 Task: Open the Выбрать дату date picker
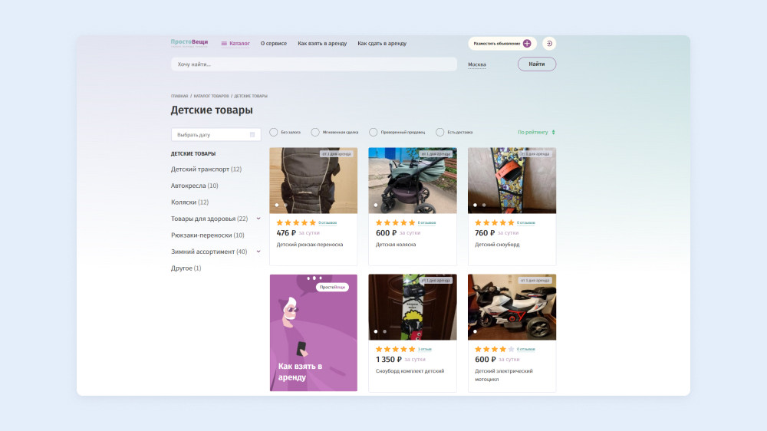click(216, 134)
